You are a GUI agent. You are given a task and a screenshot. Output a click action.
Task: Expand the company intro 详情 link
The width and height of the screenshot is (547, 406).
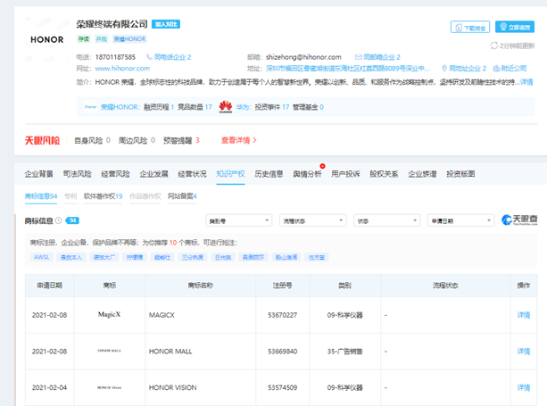(526, 82)
